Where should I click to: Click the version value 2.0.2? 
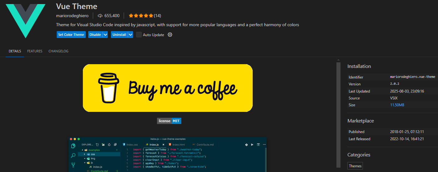pyautogui.click(x=395, y=84)
